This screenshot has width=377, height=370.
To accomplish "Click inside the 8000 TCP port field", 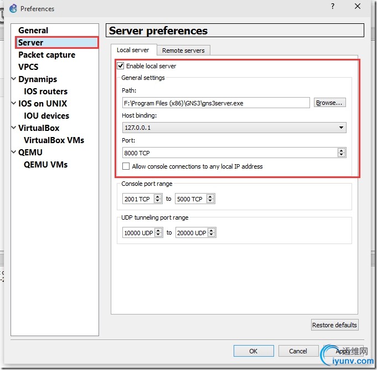I will pos(230,153).
